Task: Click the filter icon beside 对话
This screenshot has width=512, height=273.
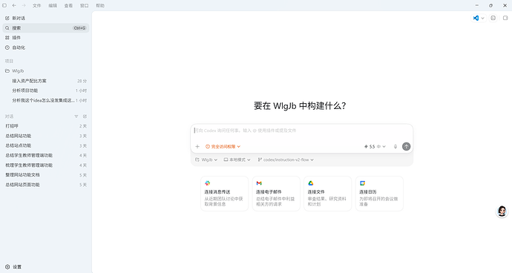Action: tap(76, 116)
